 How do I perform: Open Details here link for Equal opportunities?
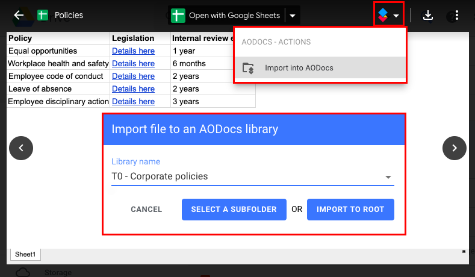coord(133,51)
